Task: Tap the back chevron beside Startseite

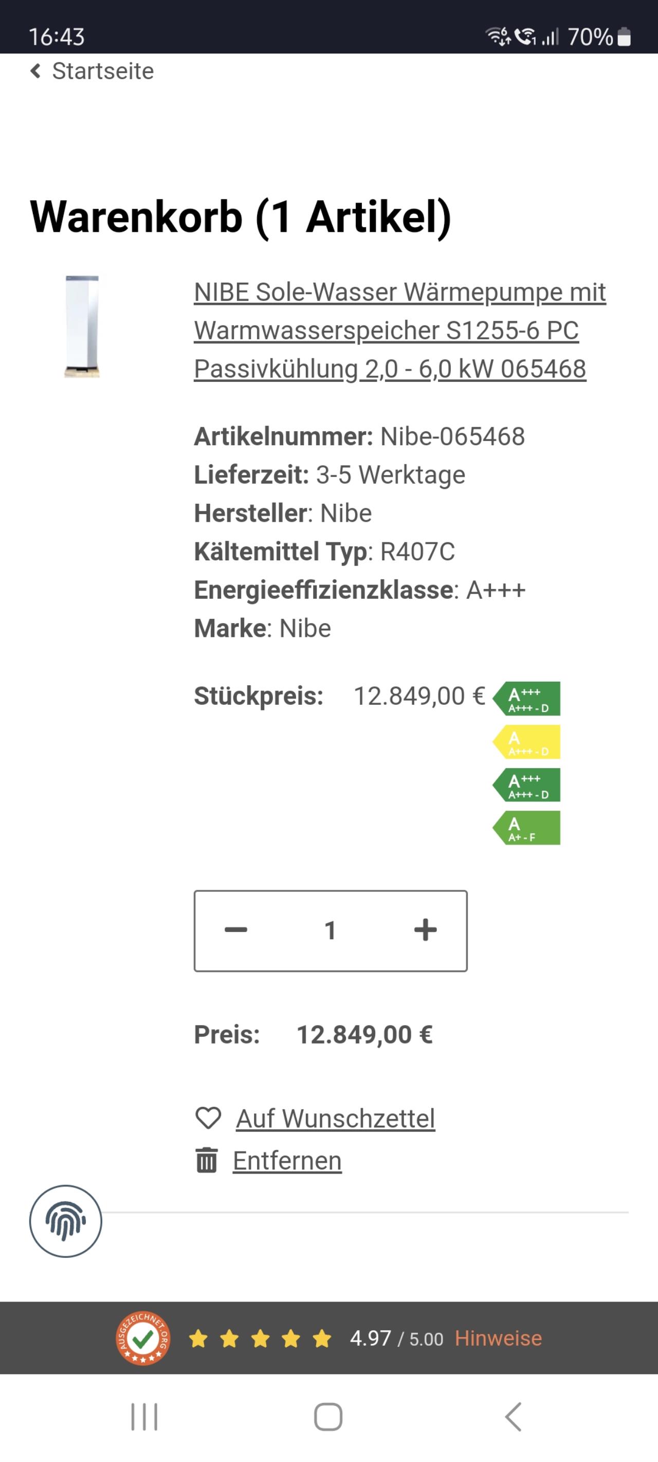Action: [x=35, y=71]
